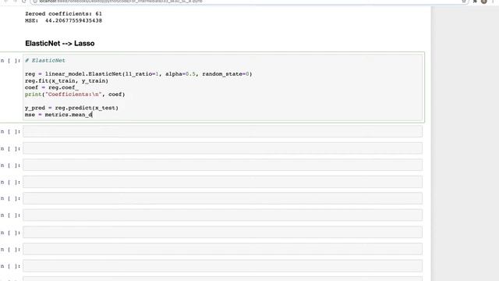This screenshot has height=281, width=499.
Task: Click the "ElasticNet --> Lasso" heading
Action: tap(60, 44)
